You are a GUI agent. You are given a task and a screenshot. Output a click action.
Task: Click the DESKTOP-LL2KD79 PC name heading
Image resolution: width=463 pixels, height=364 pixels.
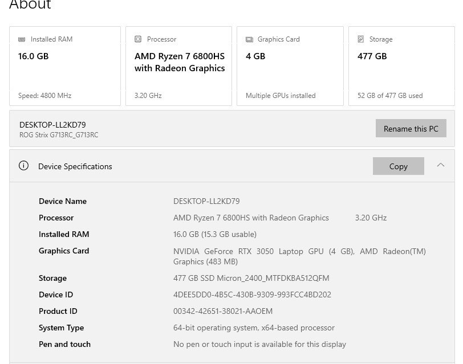[x=52, y=125]
